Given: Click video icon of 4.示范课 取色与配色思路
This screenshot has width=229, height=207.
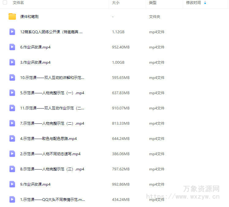Looking at the screenshot, I should pos(12,139).
